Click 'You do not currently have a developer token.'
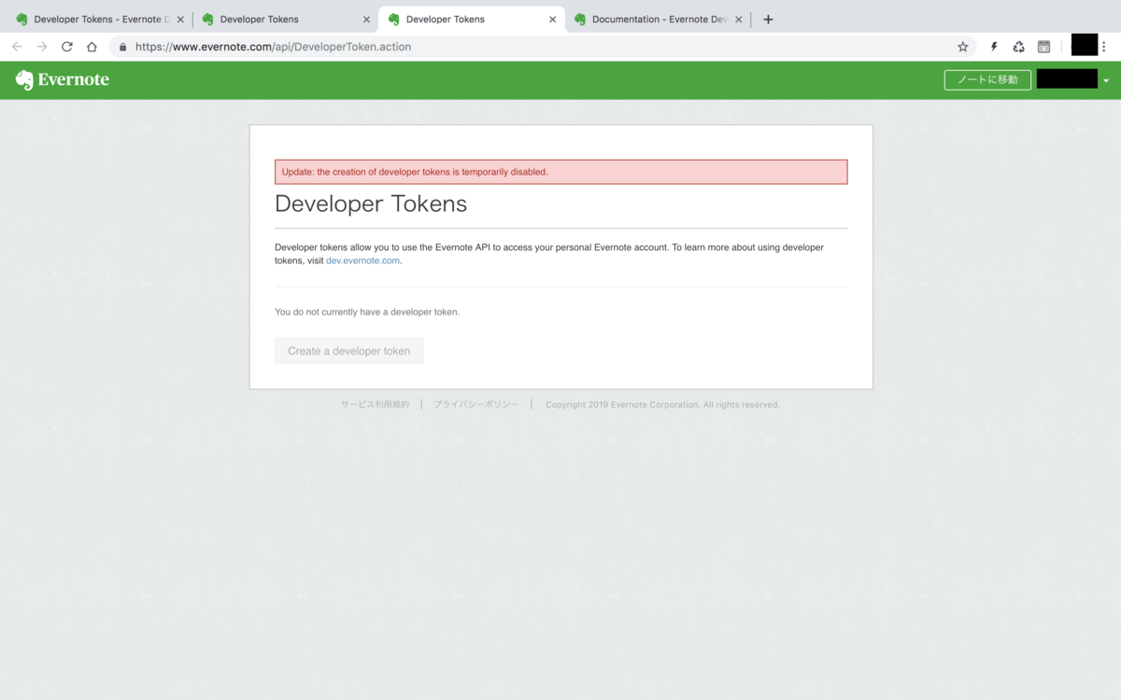This screenshot has width=1121, height=700. [367, 312]
